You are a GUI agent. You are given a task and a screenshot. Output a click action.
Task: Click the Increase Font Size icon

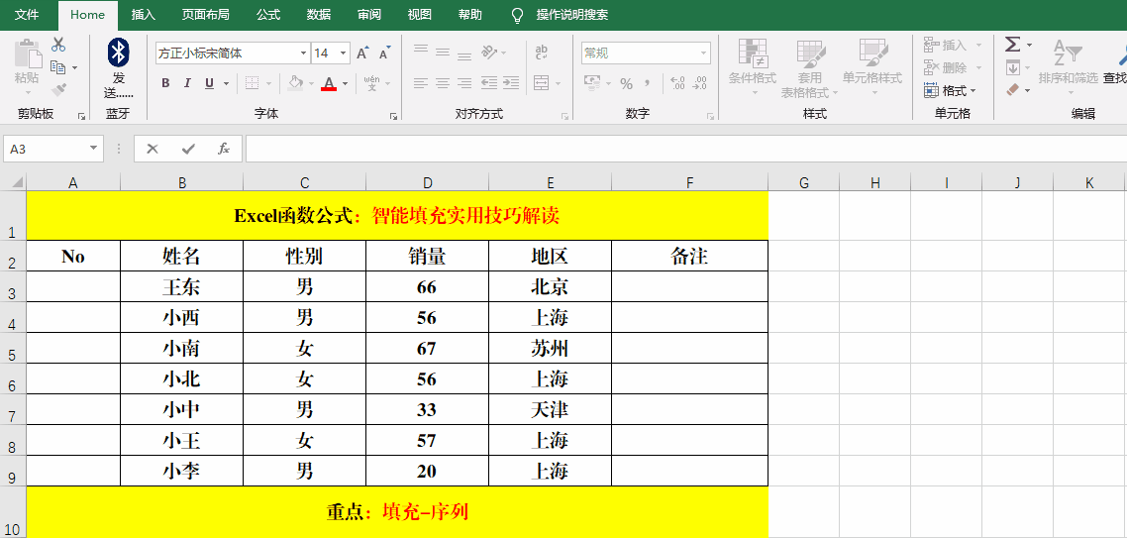pos(362,54)
